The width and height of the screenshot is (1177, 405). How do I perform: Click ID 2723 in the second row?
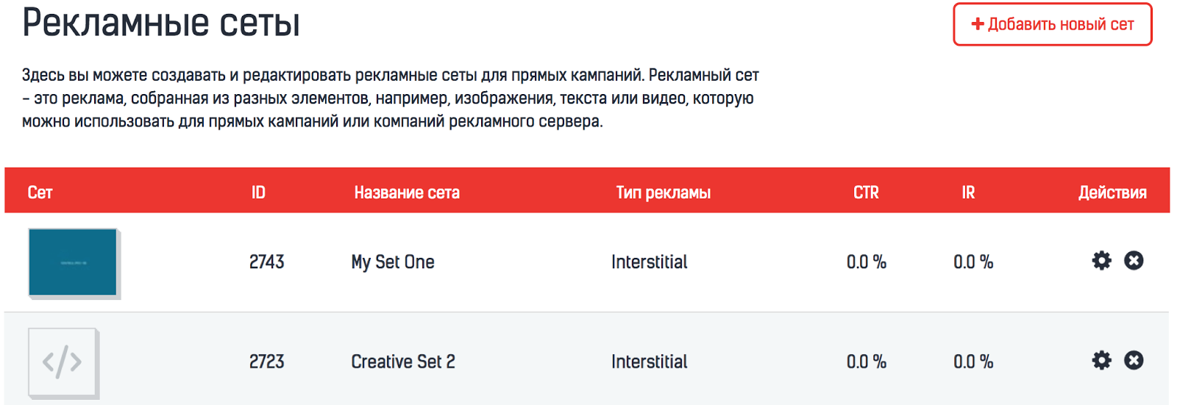[x=266, y=362]
